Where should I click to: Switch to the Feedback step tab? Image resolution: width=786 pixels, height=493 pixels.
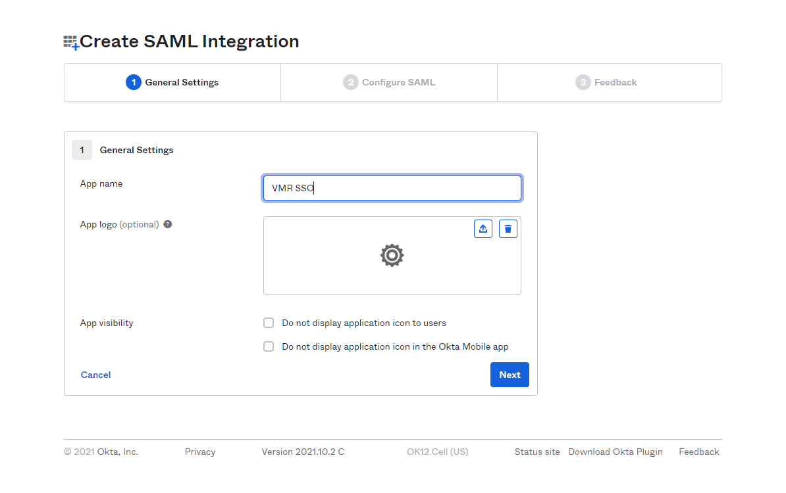point(615,82)
